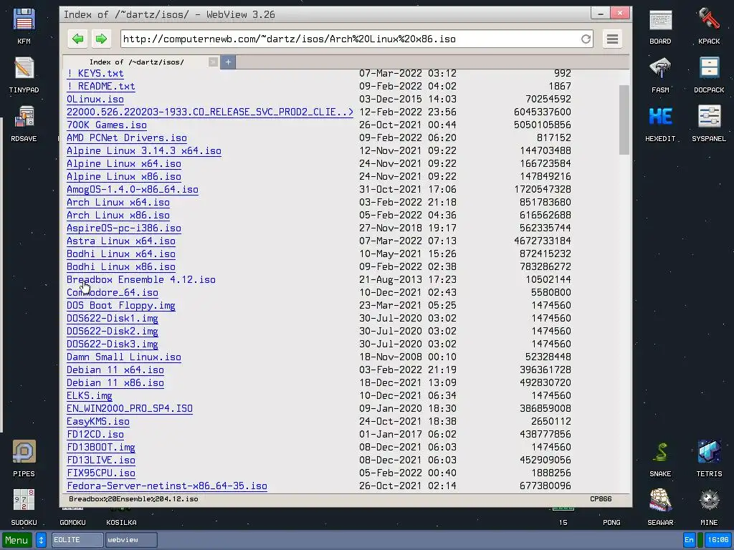Open Astra Linux x64.iso link
734x550 pixels.
coord(121,241)
